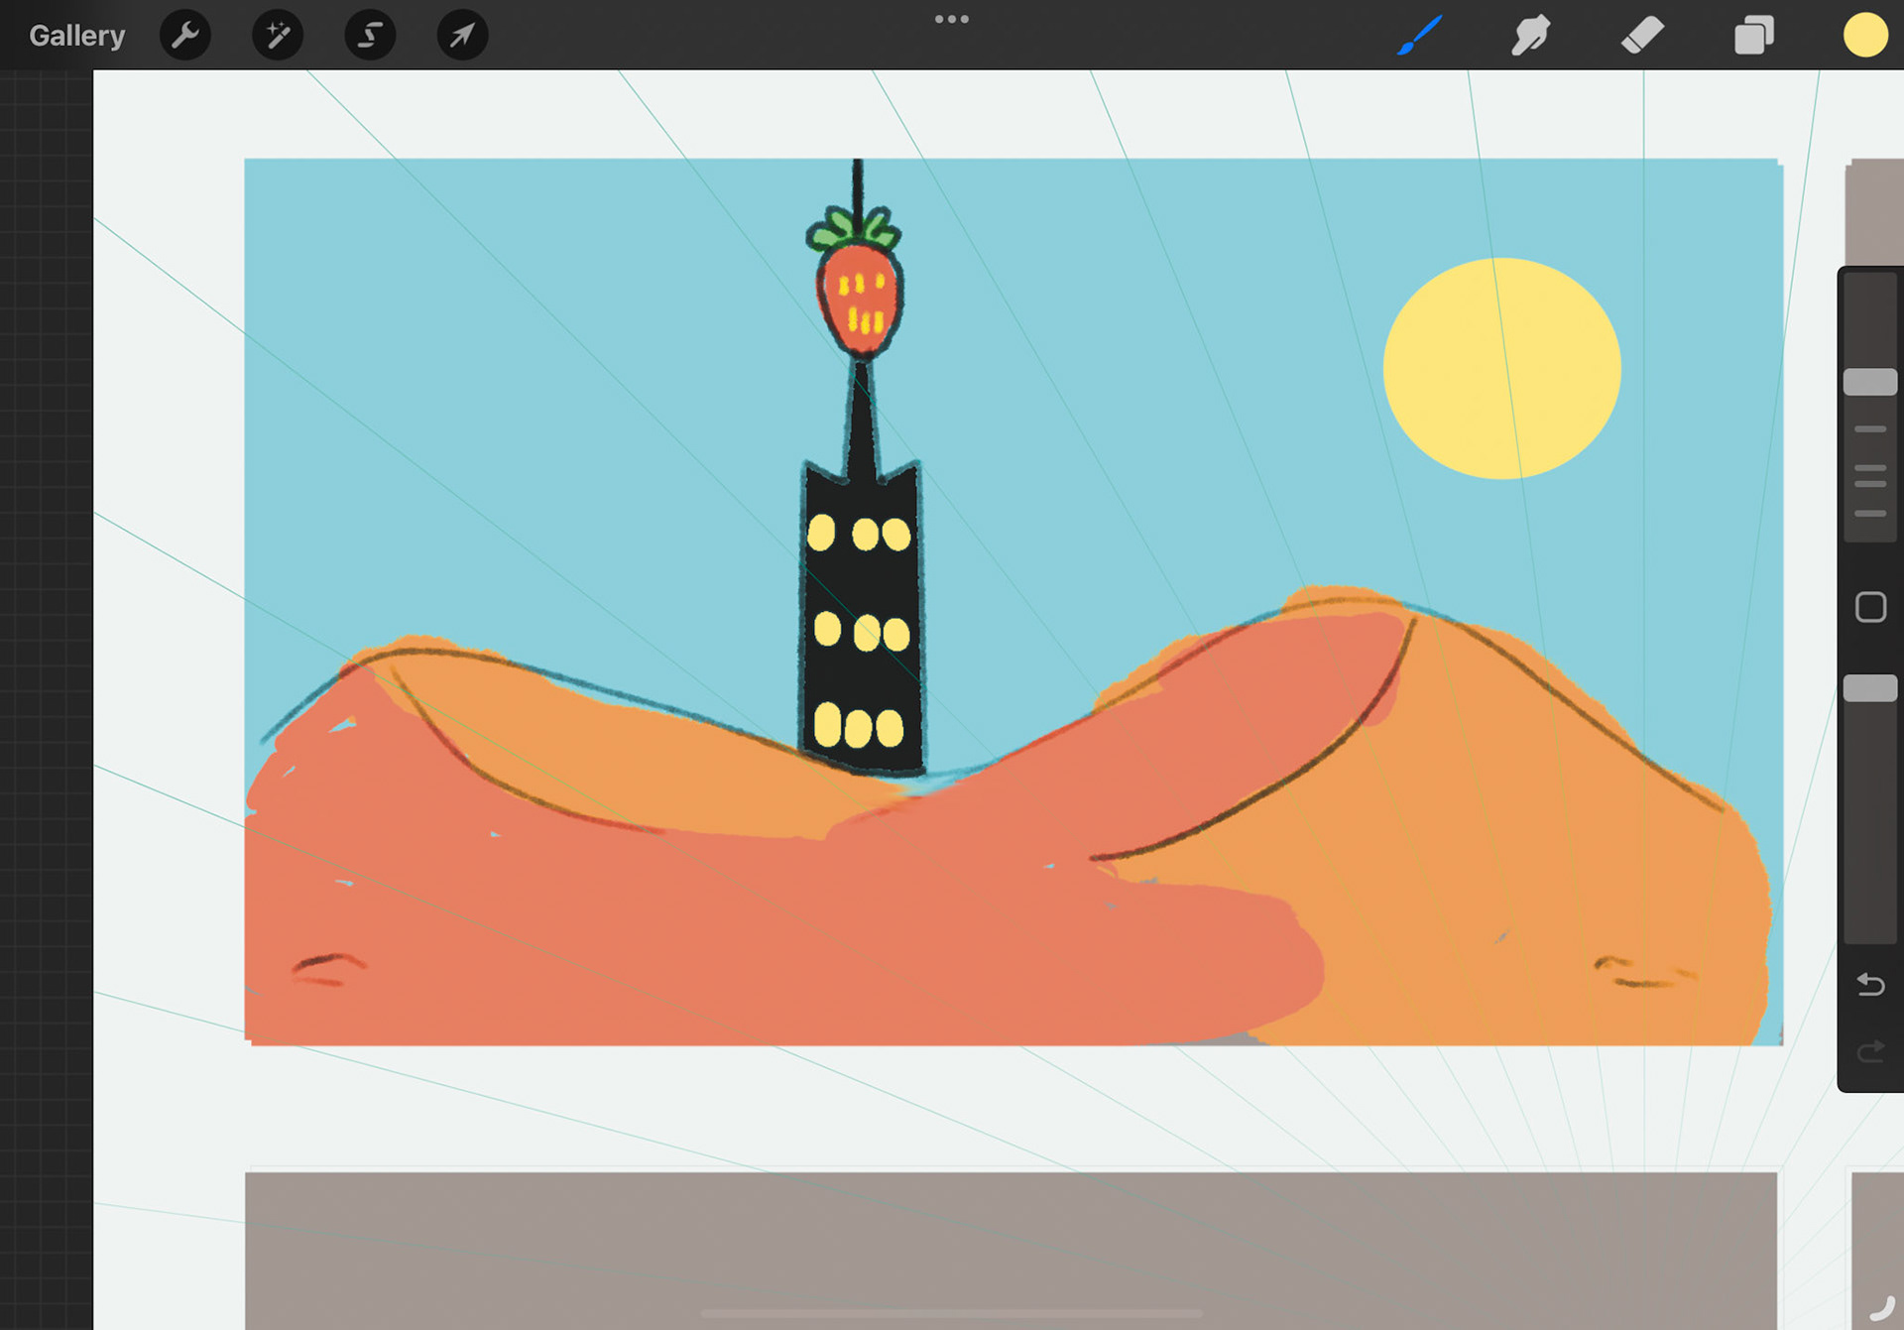
Task: Tap the gray panel below the artwork
Action: (x=1011, y=1245)
